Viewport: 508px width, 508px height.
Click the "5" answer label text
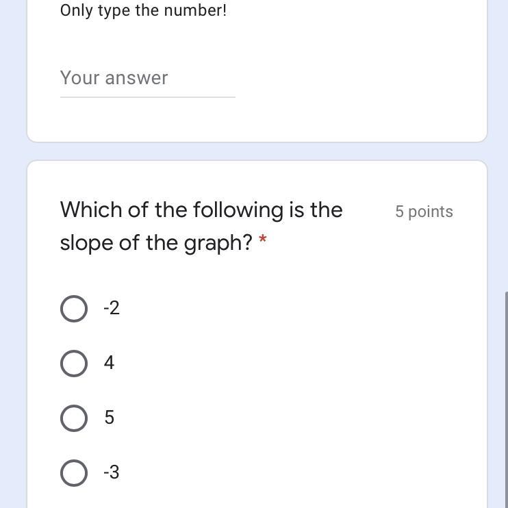click(x=110, y=418)
